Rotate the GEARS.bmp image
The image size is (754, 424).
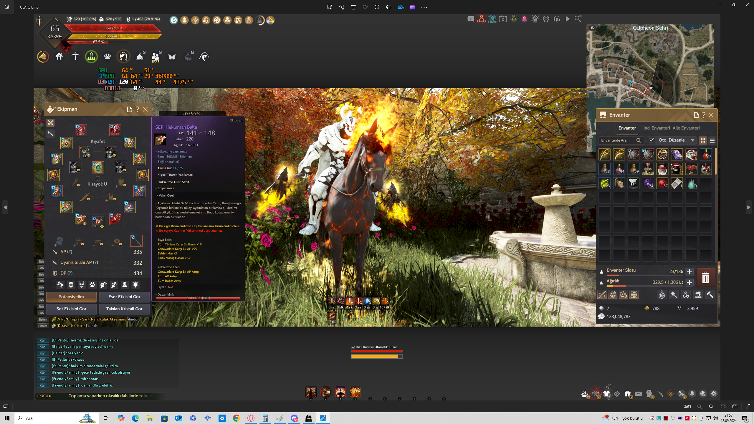(x=342, y=7)
